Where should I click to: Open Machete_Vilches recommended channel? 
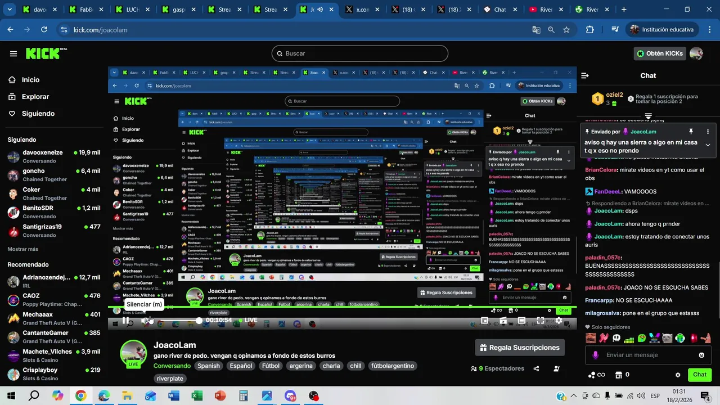pos(53,355)
